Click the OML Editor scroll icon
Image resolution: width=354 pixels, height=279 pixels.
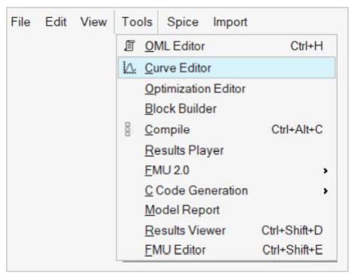click(x=129, y=46)
